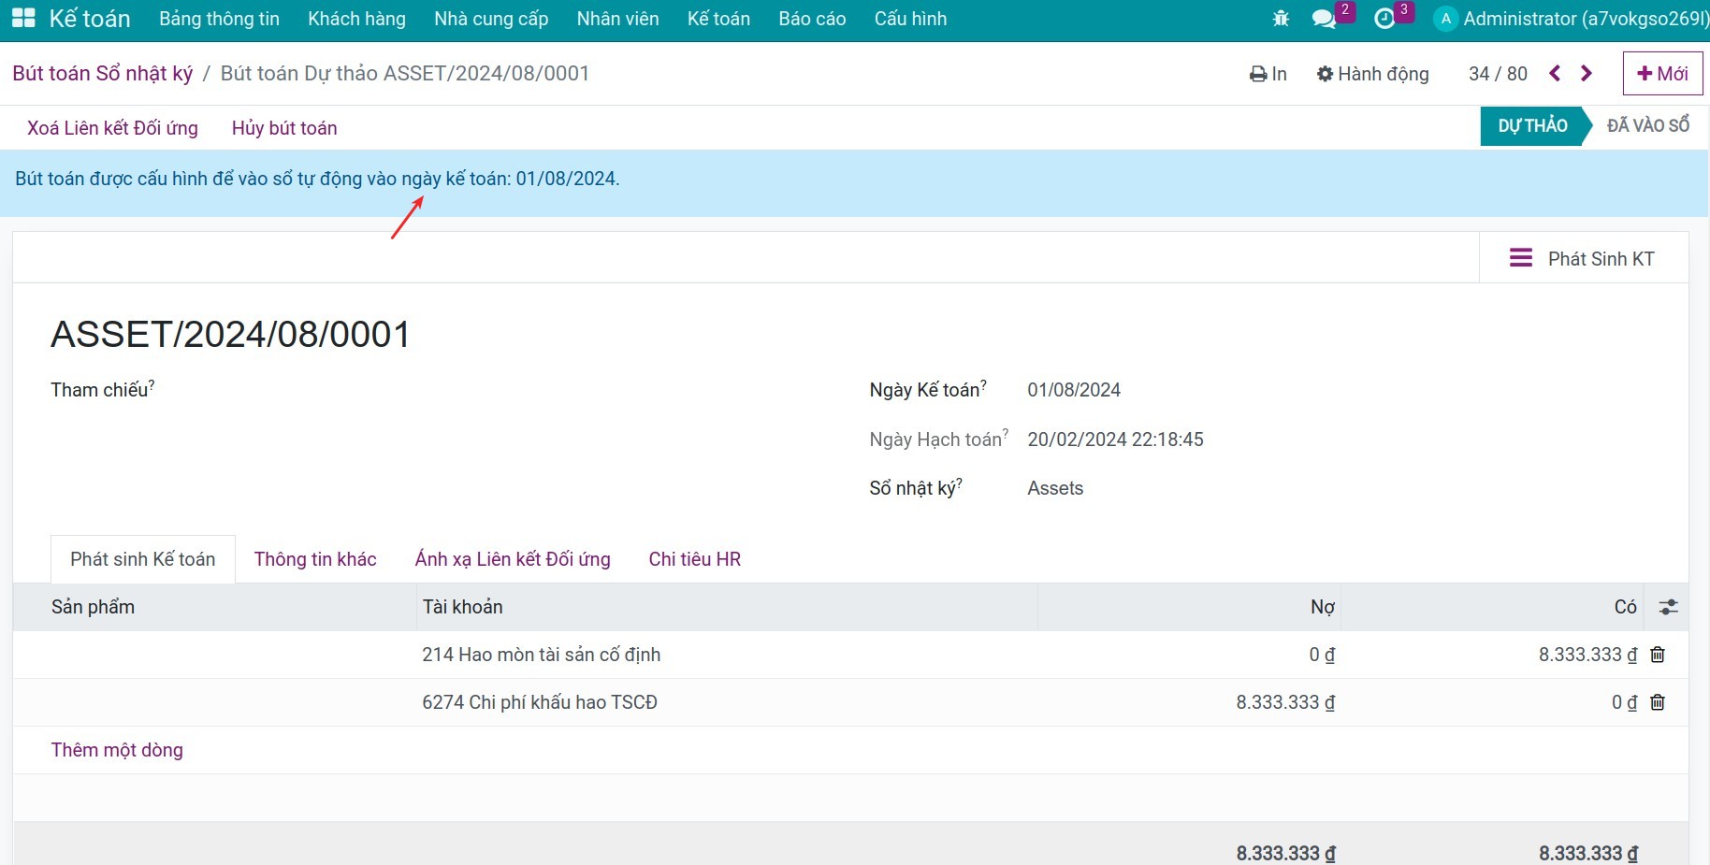Open the Sổ nhật ký Assets field

(x=1055, y=488)
